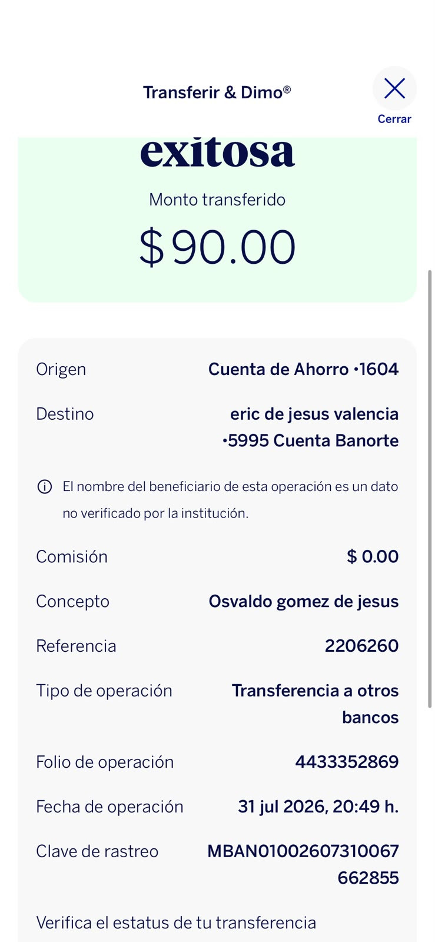Close the transfer receipt with X icon
The width and height of the screenshot is (435, 942).
click(394, 89)
